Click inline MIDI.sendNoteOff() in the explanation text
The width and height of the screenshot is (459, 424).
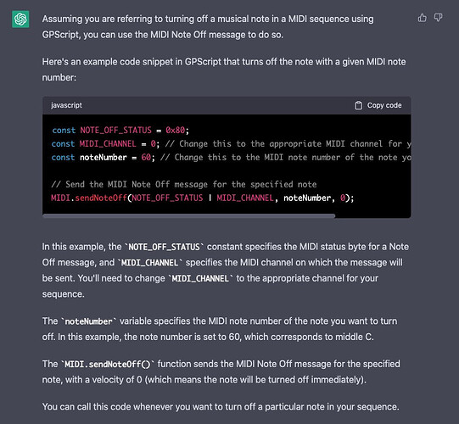[x=108, y=365]
